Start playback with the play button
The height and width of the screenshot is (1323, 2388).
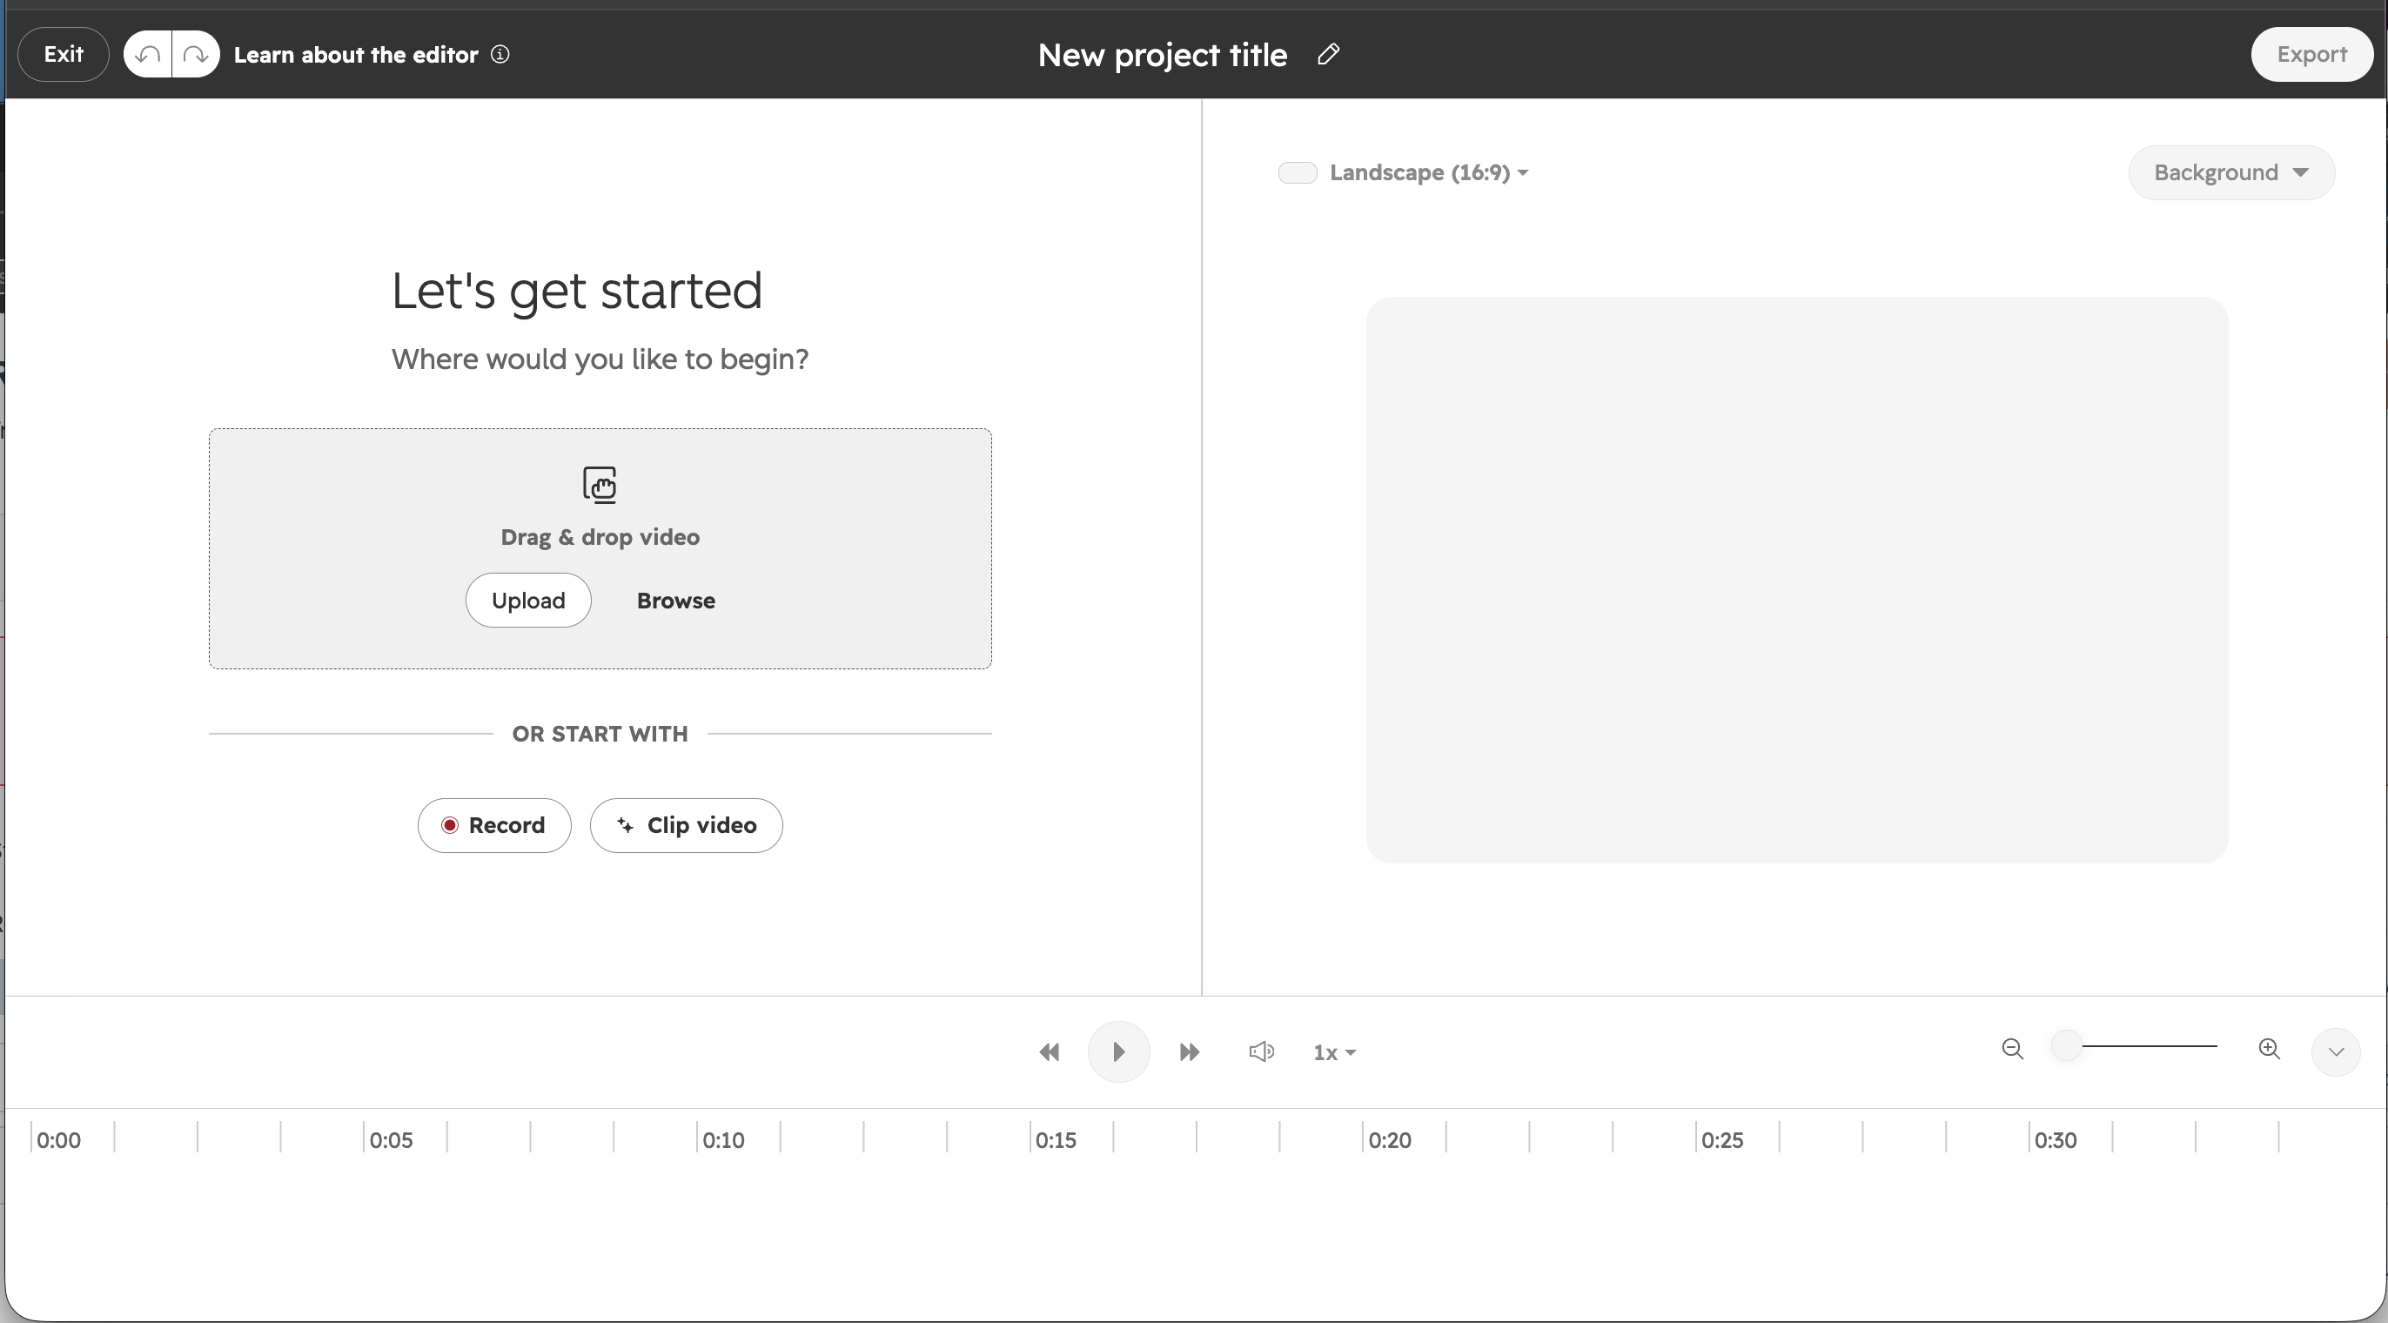click(x=1119, y=1052)
